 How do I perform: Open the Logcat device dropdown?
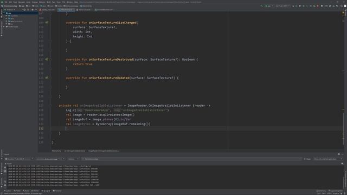(19, 159)
